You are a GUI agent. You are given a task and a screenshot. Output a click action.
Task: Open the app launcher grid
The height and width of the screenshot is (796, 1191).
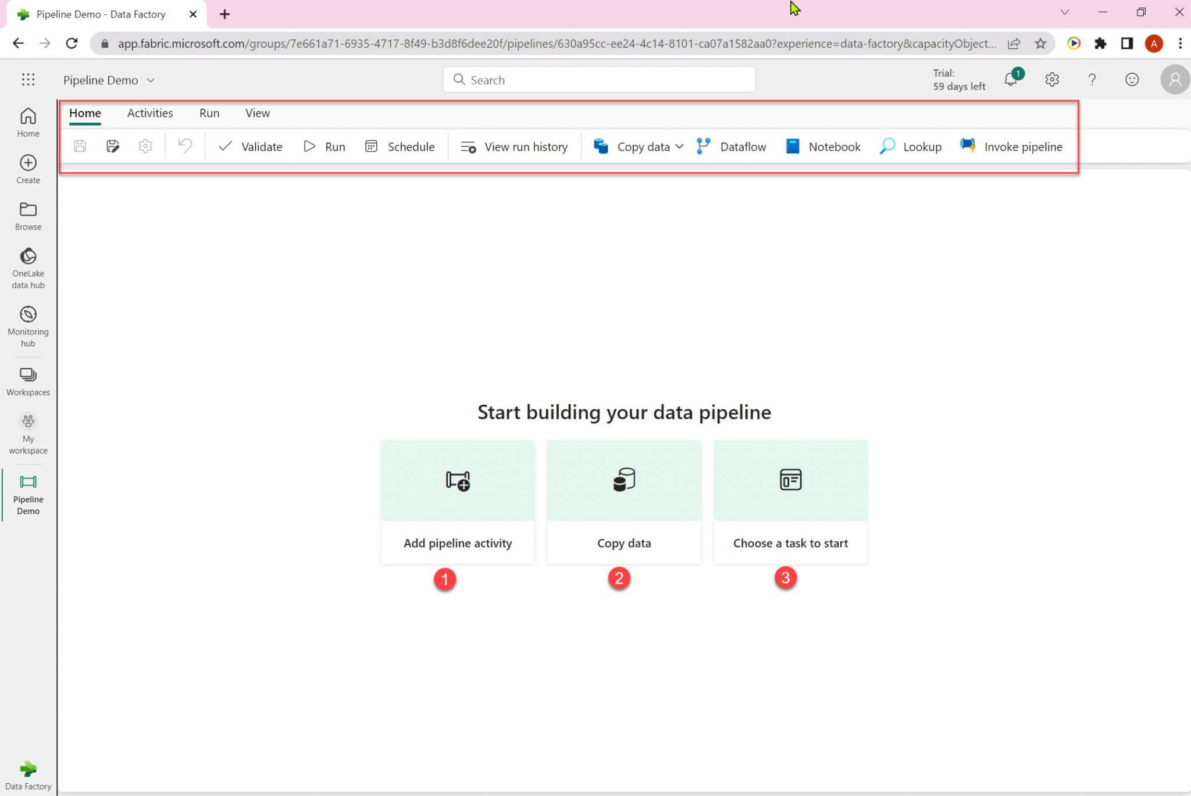point(28,80)
